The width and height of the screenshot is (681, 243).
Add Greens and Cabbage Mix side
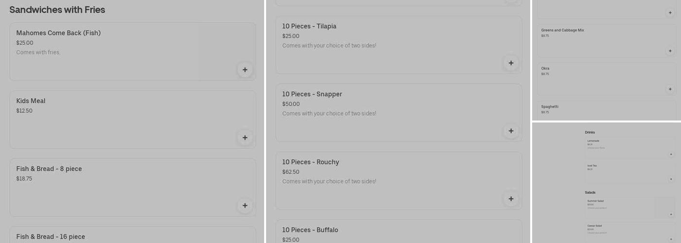coord(670,51)
